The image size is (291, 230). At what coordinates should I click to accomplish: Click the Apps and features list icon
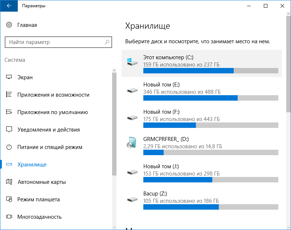[9, 95]
